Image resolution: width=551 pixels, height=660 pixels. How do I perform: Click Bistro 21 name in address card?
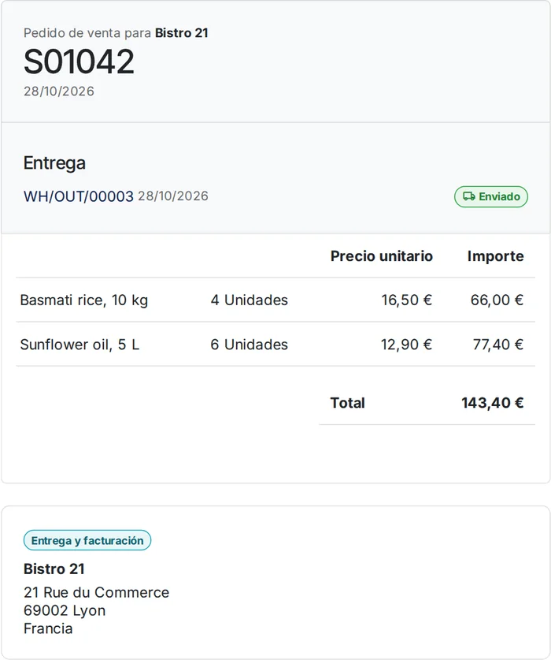point(54,569)
